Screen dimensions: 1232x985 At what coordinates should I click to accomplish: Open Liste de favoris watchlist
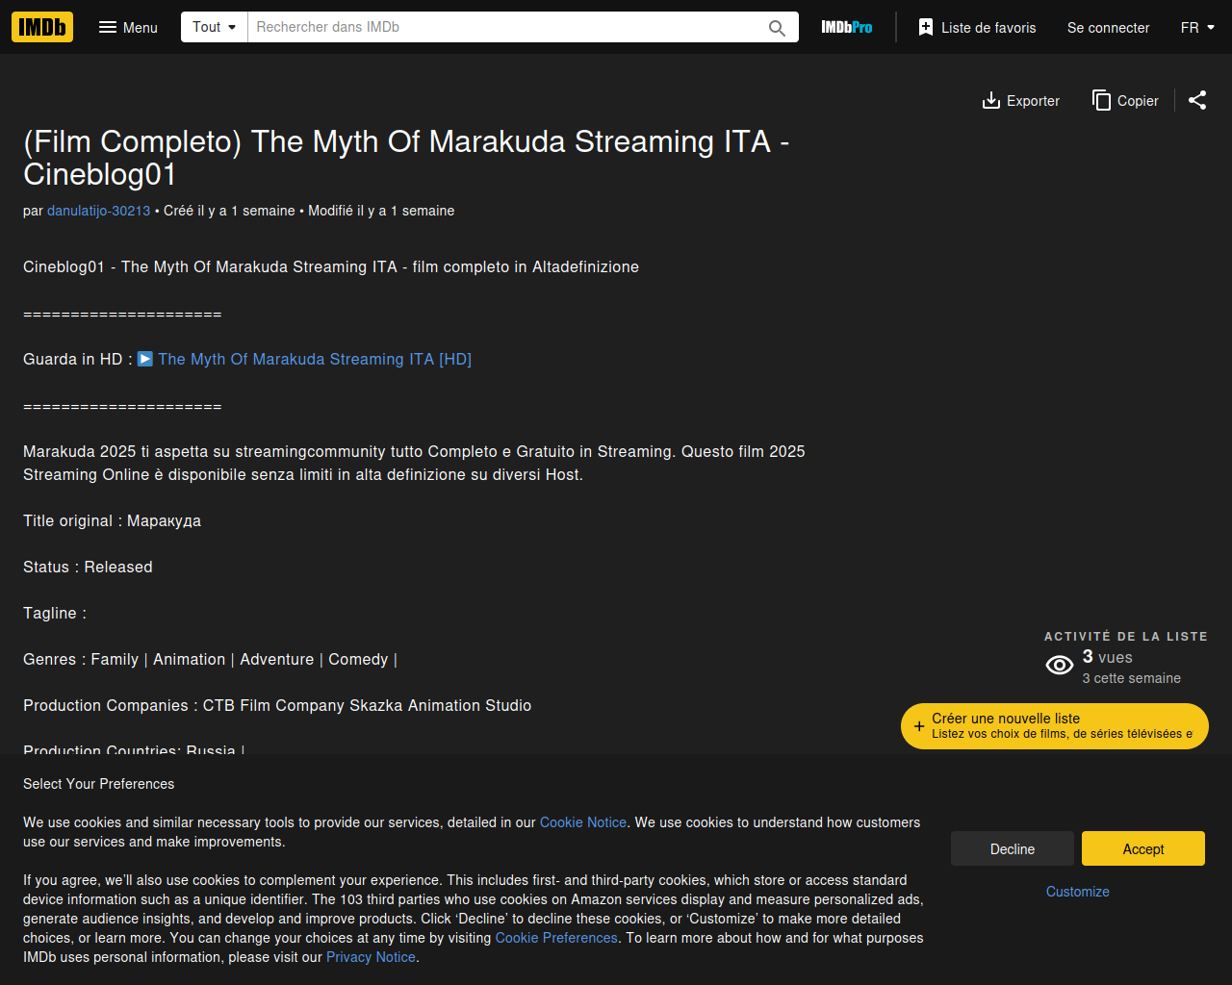(x=977, y=27)
